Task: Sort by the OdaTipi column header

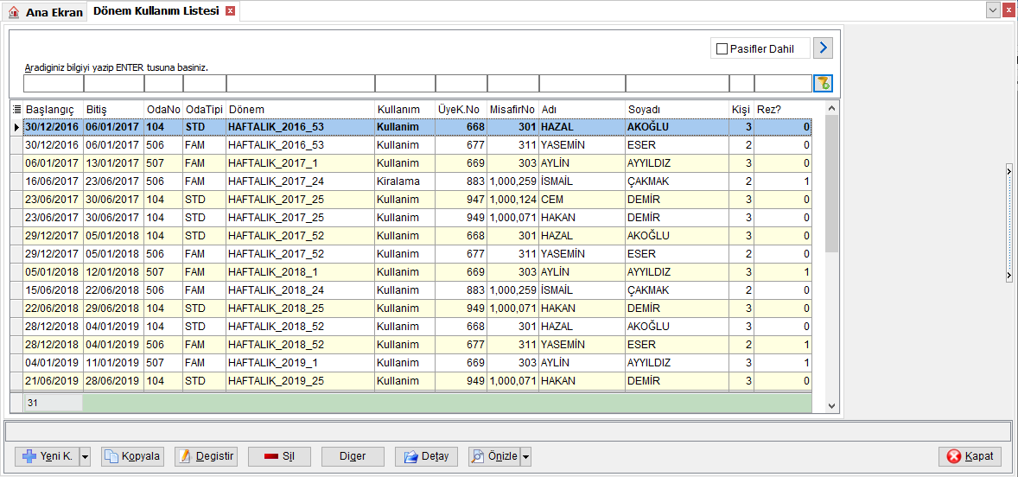Action: 205,110
